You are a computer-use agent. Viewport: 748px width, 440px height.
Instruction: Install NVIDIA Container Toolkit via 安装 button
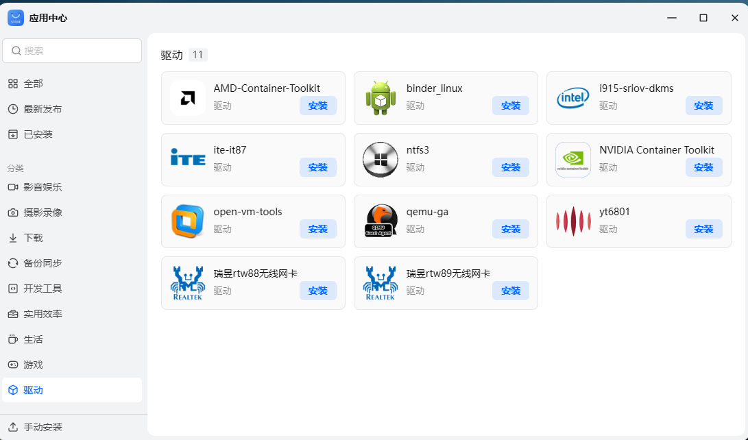(x=703, y=167)
